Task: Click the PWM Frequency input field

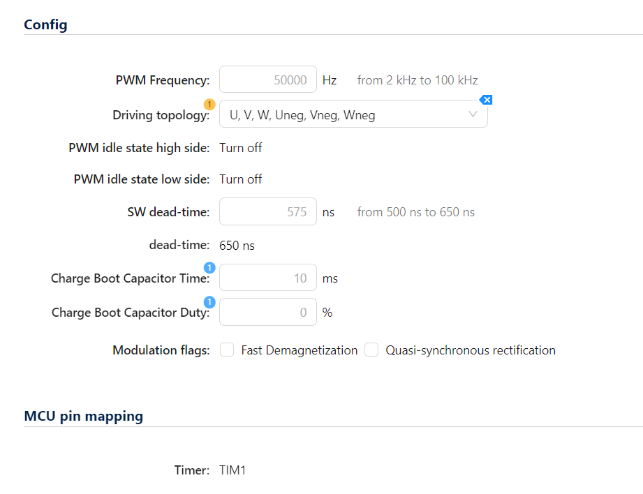Action: pos(268,80)
